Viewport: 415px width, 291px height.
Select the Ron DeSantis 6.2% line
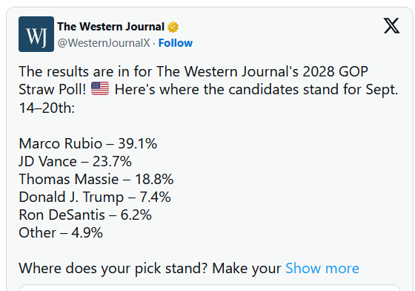coord(85,215)
